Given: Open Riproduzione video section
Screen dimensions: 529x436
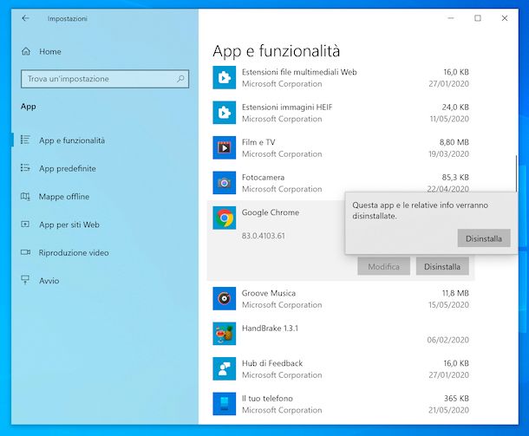Looking at the screenshot, I should [74, 252].
